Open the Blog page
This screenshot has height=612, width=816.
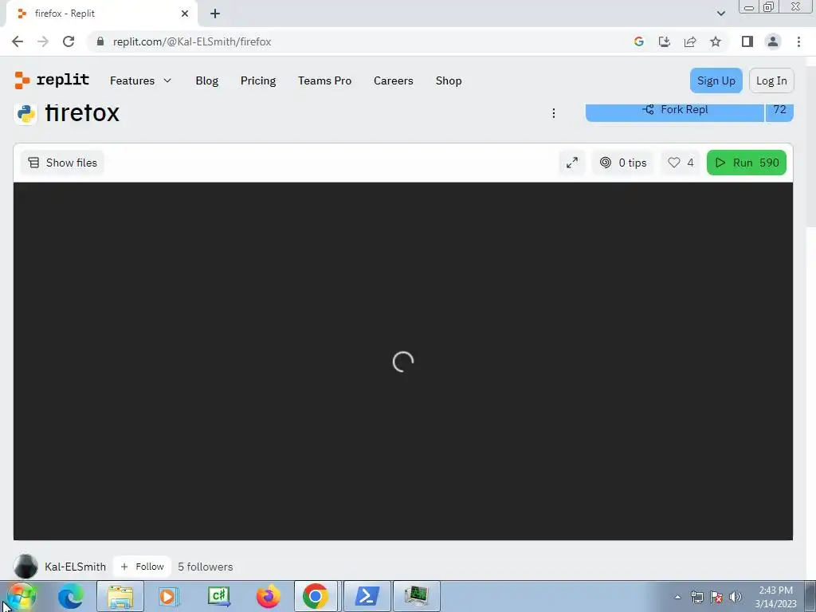[x=206, y=80]
